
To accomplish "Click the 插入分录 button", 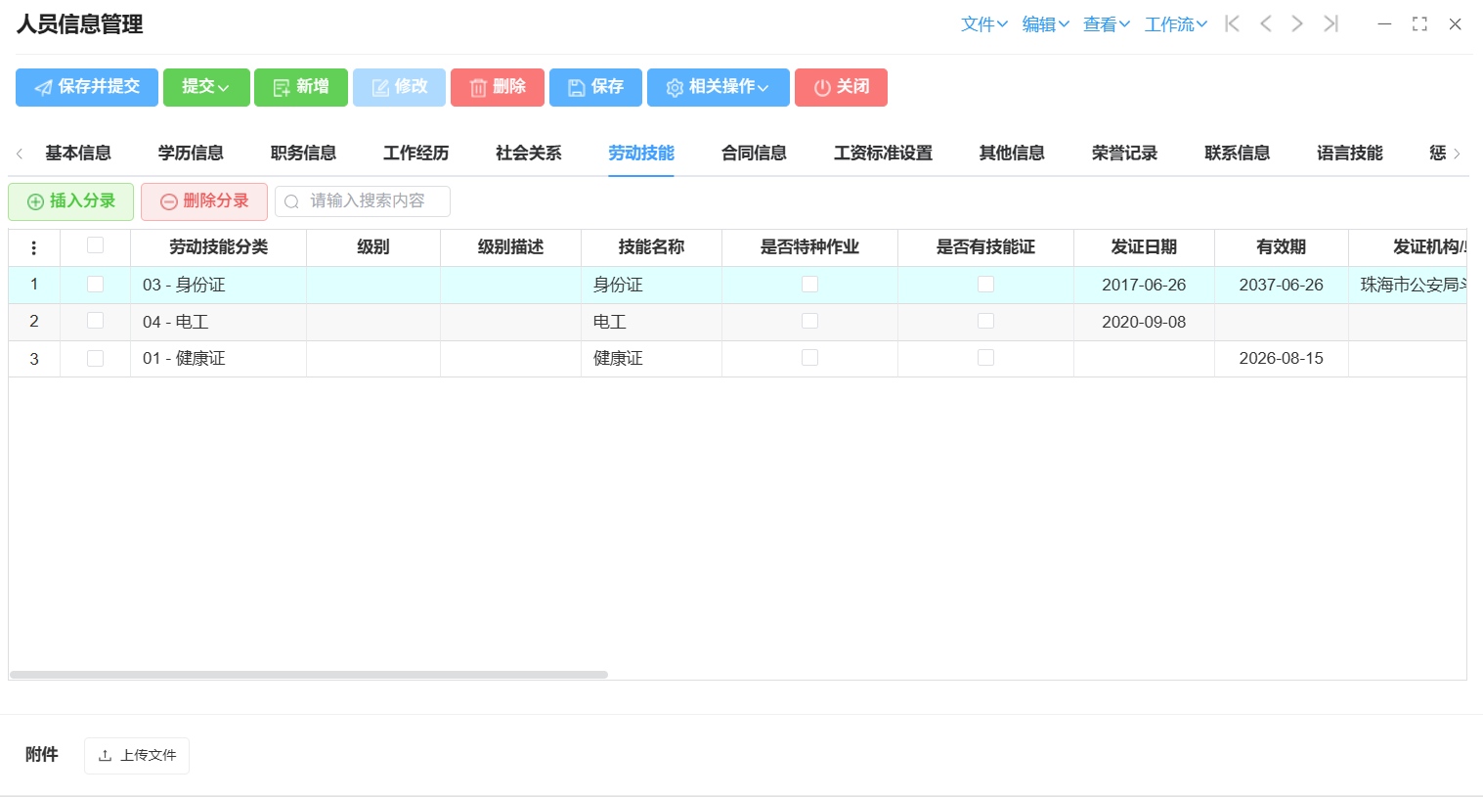I will [71, 201].
